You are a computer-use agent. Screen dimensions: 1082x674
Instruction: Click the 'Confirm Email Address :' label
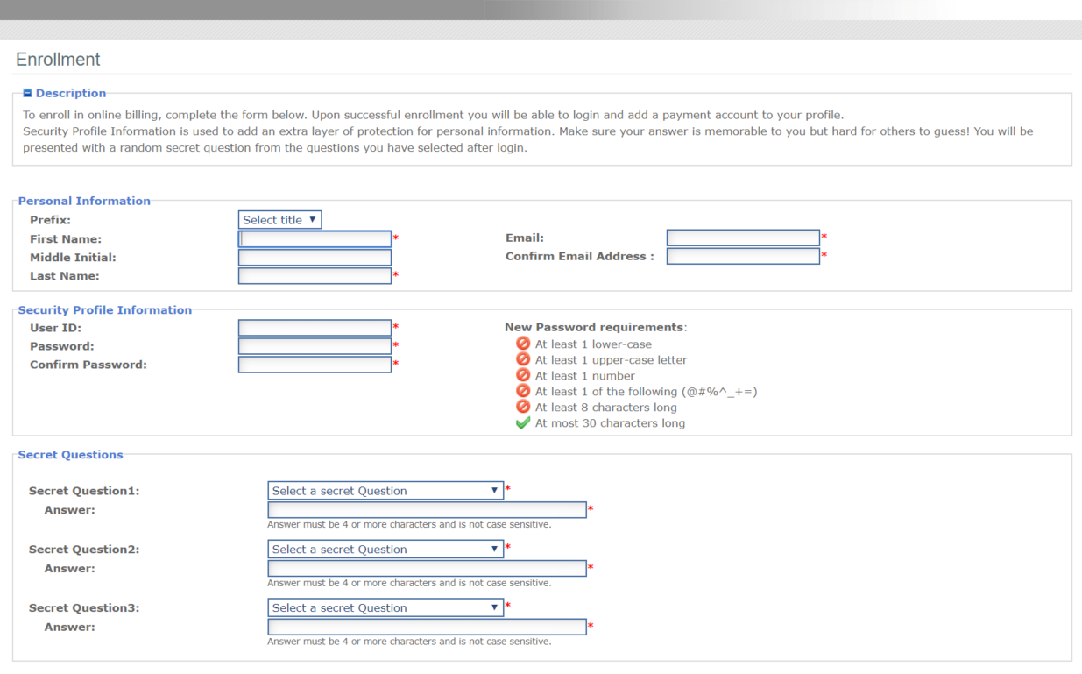point(580,257)
